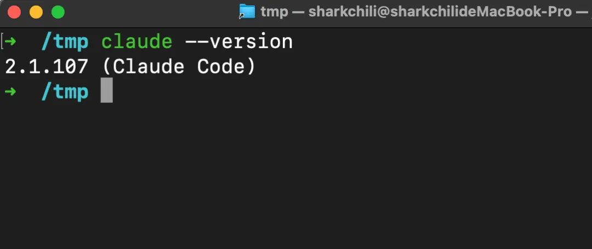Image resolution: width=592 pixels, height=249 pixels.
Task: Click the green prompt arrow on the last line
Action: point(10,91)
